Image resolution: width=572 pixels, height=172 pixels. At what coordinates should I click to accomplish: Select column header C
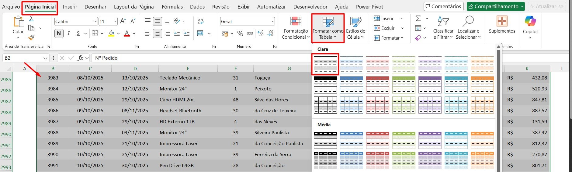(90, 69)
